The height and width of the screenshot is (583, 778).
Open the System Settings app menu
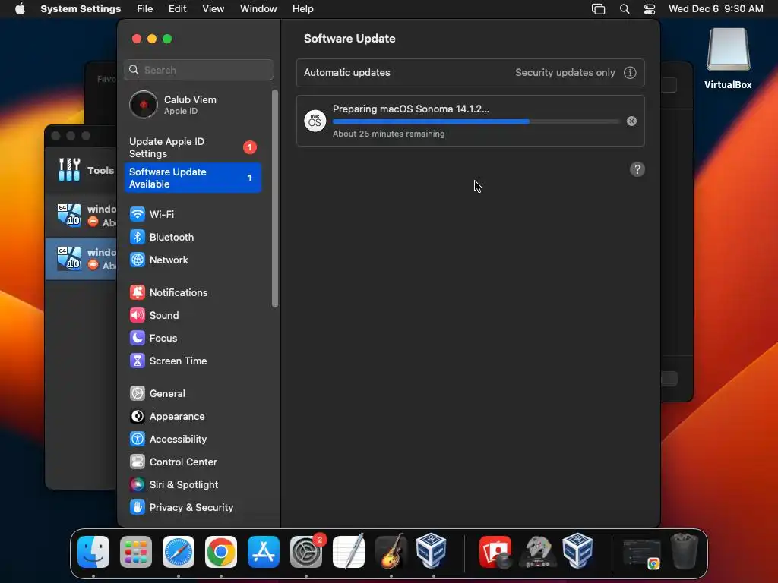[81, 9]
